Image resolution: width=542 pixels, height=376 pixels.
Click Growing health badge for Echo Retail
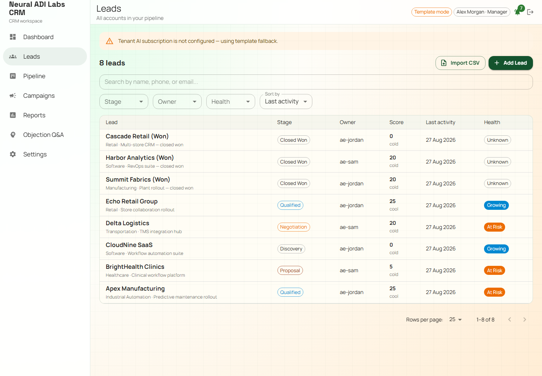(496, 205)
